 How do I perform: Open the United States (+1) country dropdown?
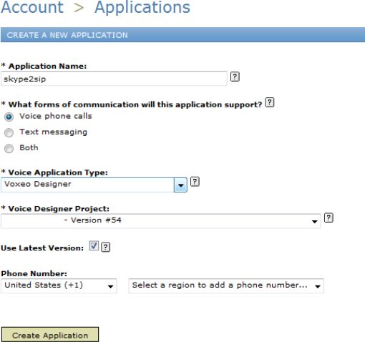(x=59, y=286)
